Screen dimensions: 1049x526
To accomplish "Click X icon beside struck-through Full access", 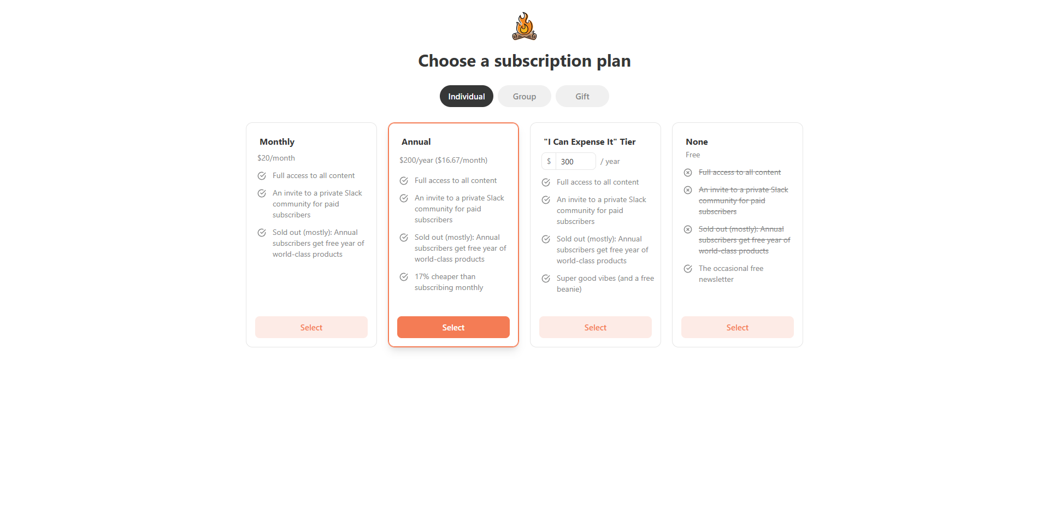I will pos(688,173).
